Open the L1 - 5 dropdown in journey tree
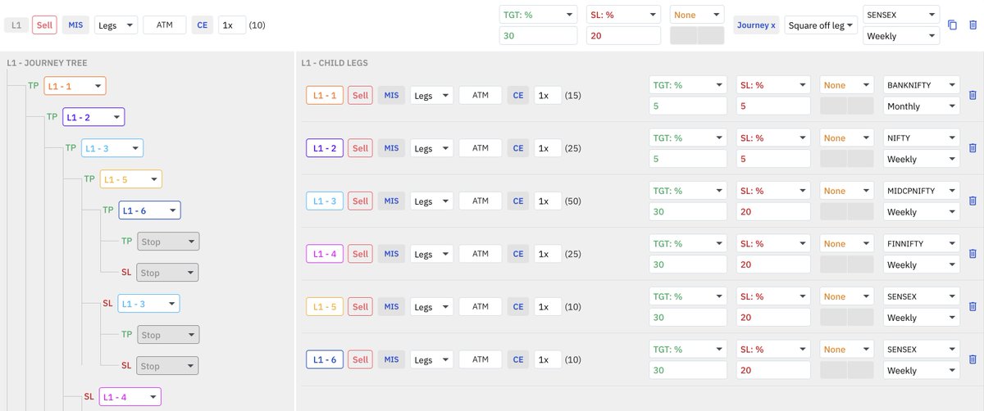This screenshot has height=411, width=984. click(131, 179)
